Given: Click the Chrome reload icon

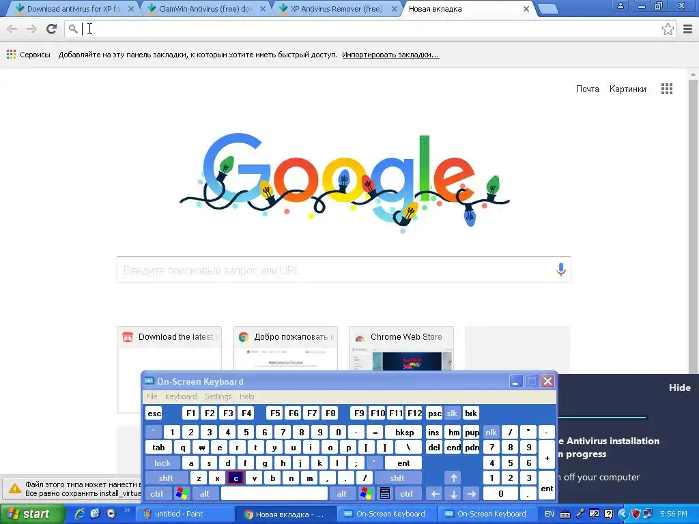Looking at the screenshot, I should coord(52,29).
